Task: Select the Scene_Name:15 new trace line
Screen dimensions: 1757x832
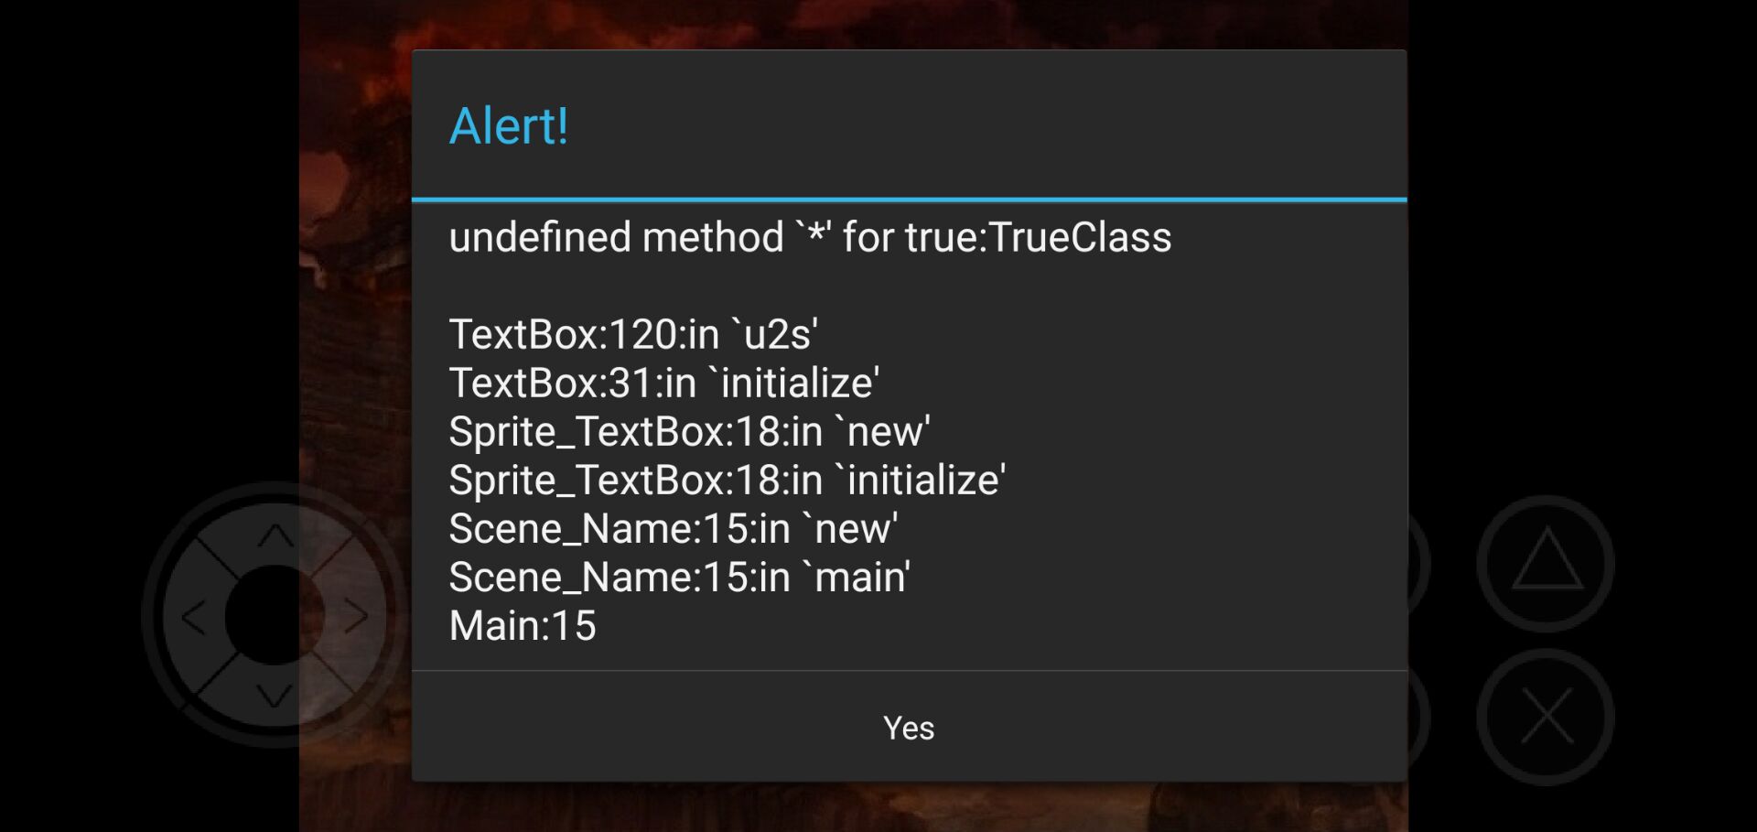Action: tap(674, 528)
